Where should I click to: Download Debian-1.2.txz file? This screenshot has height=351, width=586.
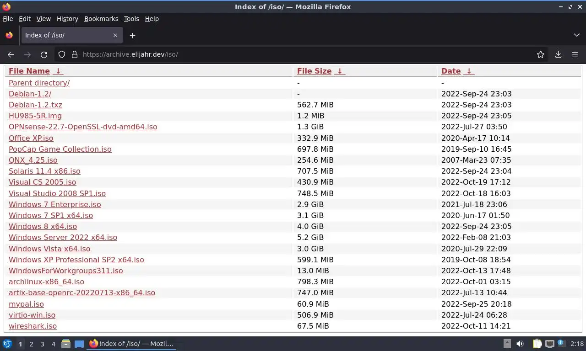pyautogui.click(x=35, y=105)
